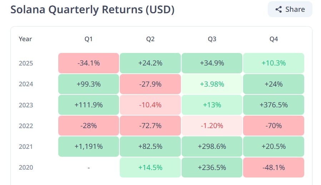The width and height of the screenshot is (321, 185).
Task: Select the Q3 column header
Action: point(212,39)
